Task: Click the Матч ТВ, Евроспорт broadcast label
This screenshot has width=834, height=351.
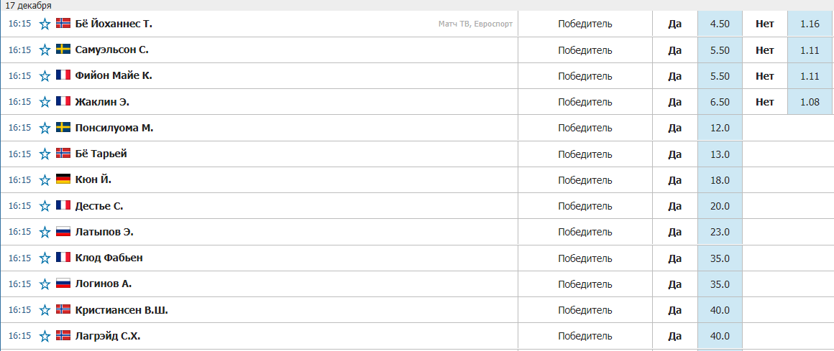Action: click(475, 24)
